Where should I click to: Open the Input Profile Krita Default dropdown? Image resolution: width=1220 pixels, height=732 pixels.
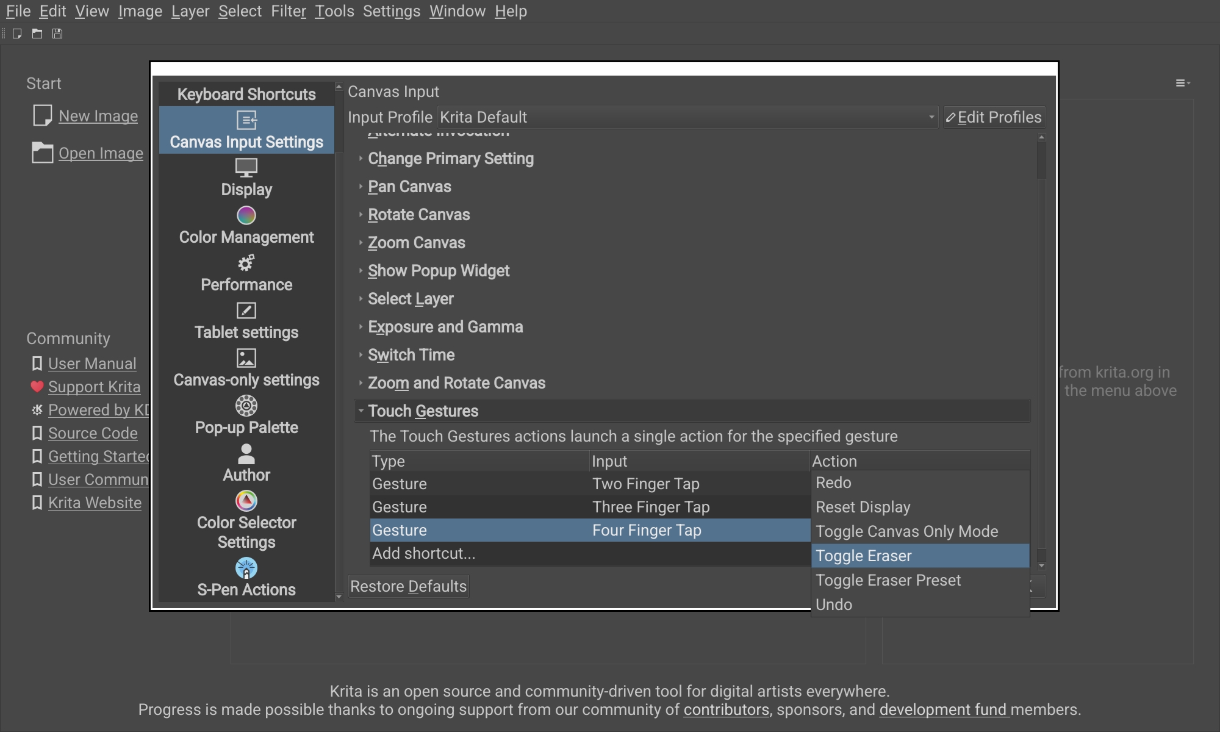[687, 117]
